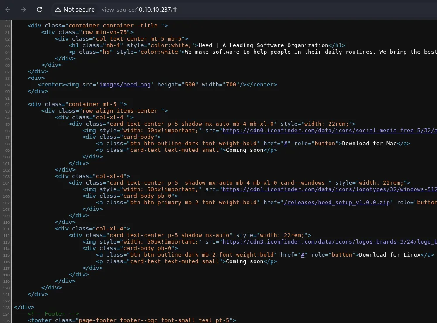
Task: Focus the view-source address bar URL
Action: (x=139, y=10)
